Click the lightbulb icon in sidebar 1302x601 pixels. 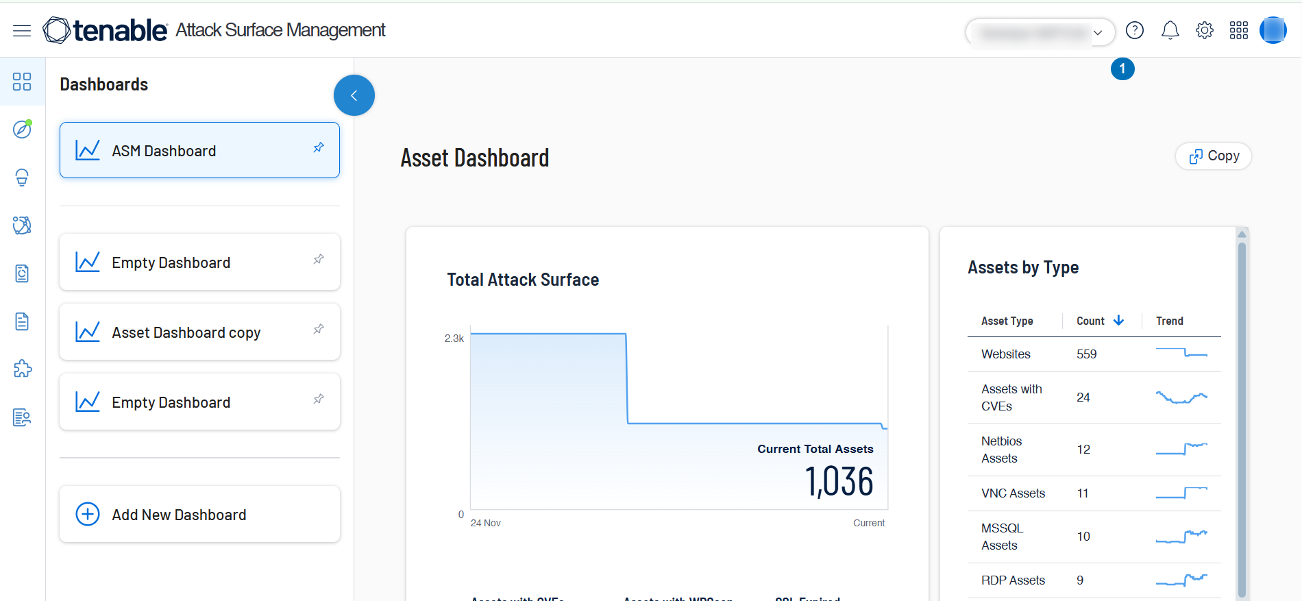pyautogui.click(x=22, y=177)
